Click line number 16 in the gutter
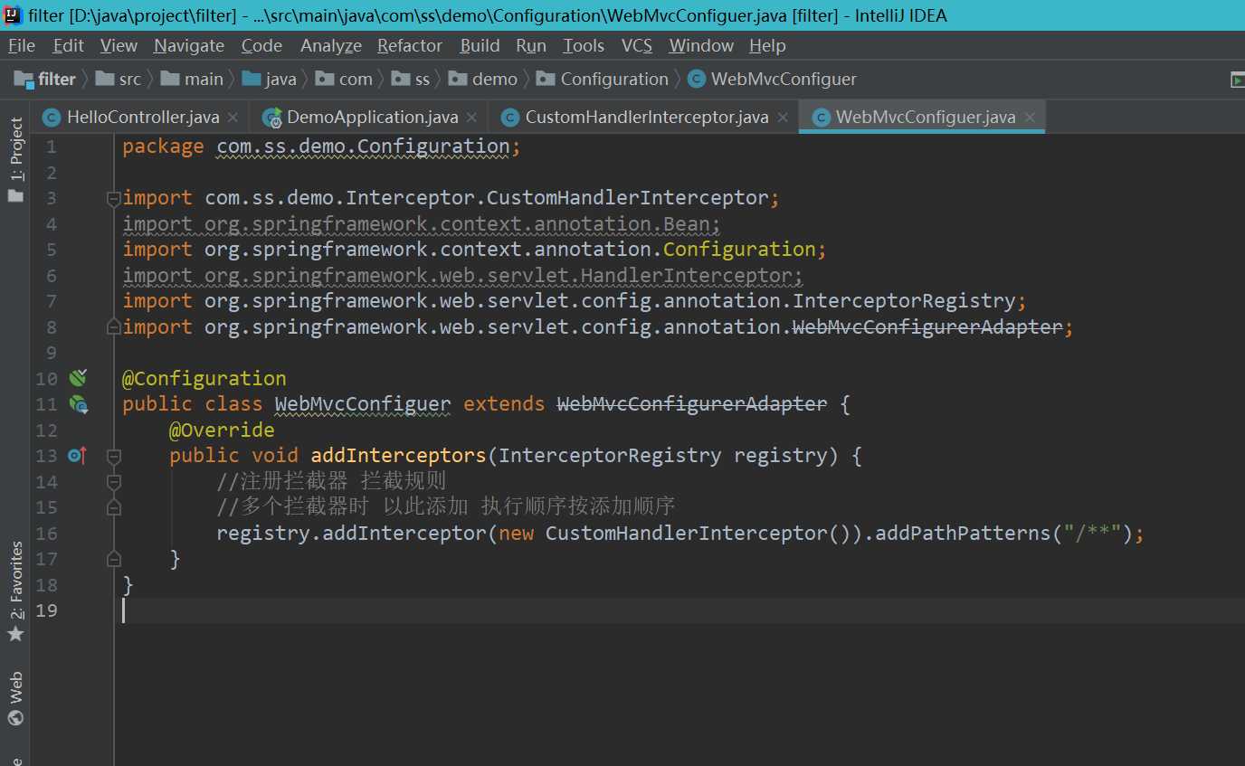This screenshot has width=1245, height=766. (x=46, y=534)
